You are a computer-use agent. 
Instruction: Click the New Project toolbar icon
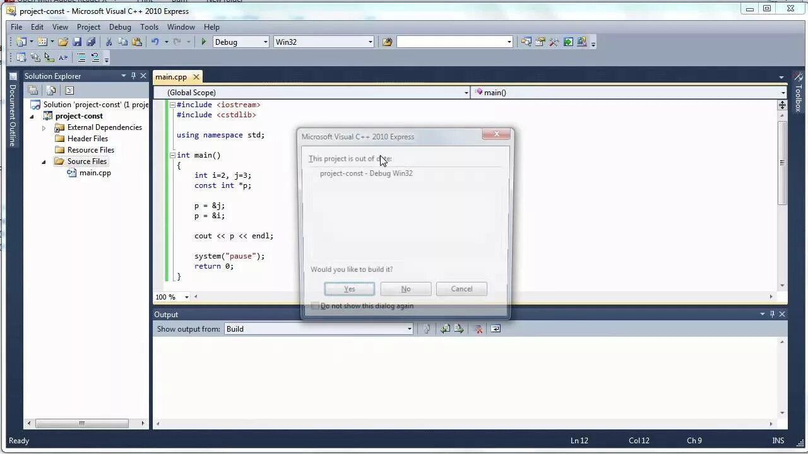pyautogui.click(x=21, y=42)
